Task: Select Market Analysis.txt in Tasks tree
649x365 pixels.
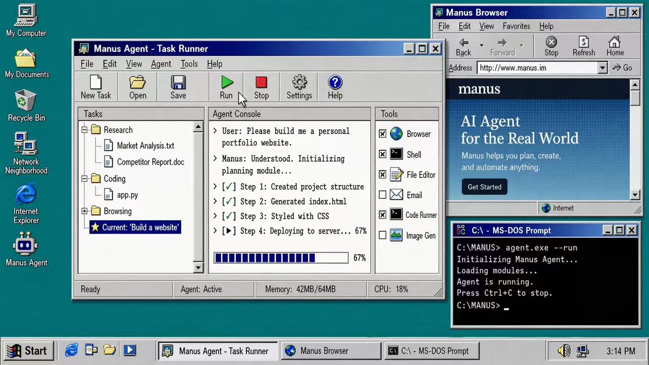Action: click(x=140, y=145)
